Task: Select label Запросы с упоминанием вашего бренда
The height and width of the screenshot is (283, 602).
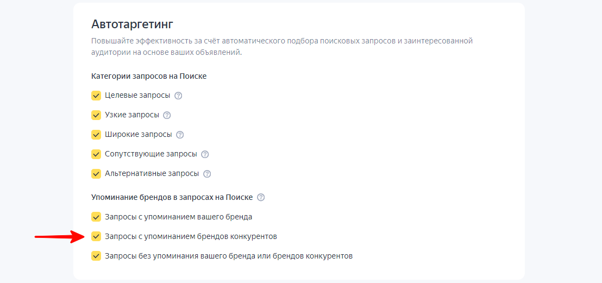Action: pos(179,217)
